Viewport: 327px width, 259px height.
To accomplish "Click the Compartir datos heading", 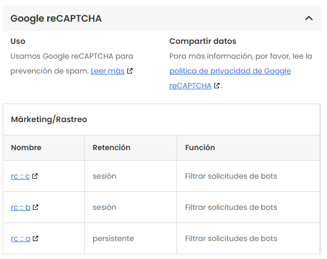I will coord(202,41).
